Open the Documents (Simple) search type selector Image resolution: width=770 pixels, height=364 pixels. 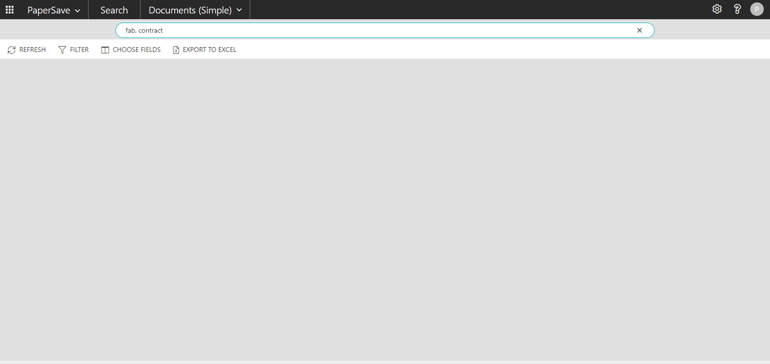(x=190, y=10)
